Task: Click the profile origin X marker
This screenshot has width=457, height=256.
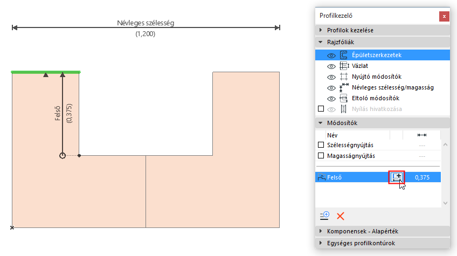Action: pyautogui.click(x=12, y=228)
